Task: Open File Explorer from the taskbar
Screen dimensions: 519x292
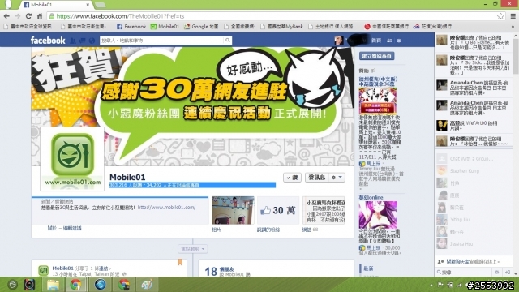Action: tap(53, 285)
